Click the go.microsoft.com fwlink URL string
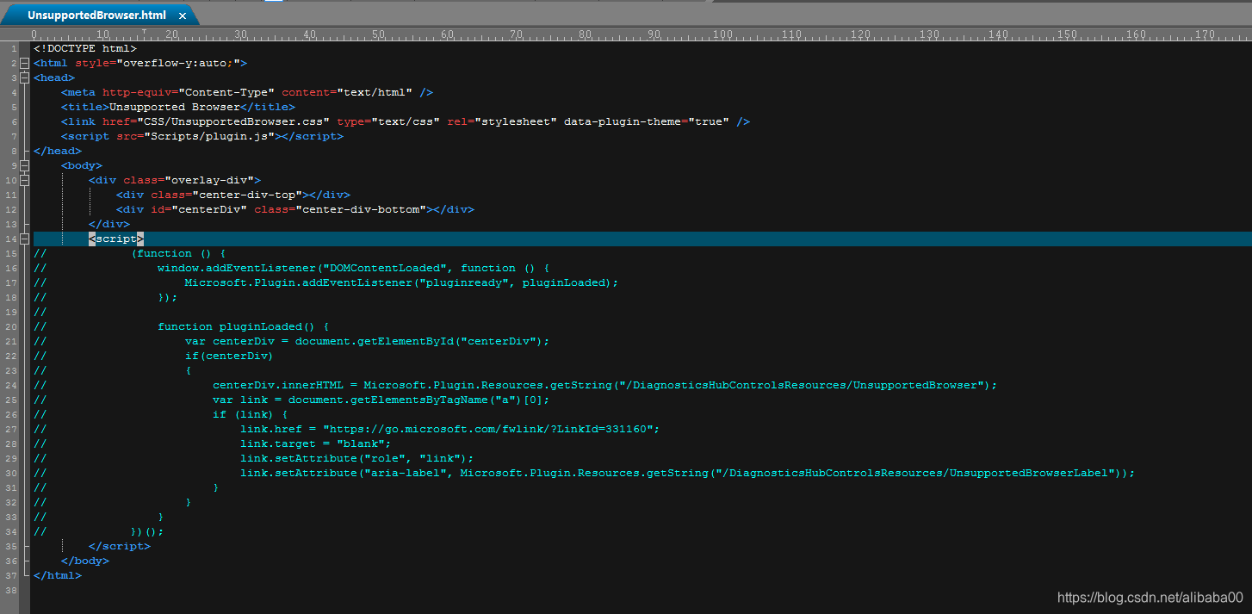Screen dimensions: 1252x614 pyautogui.click(x=488, y=429)
